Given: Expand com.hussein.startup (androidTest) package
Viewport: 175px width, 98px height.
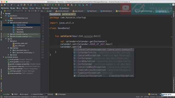Looking at the screenshot, I should tap(8, 34).
